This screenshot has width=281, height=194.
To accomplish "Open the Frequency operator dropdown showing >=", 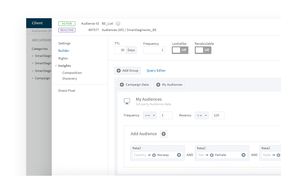I will (150, 115).
